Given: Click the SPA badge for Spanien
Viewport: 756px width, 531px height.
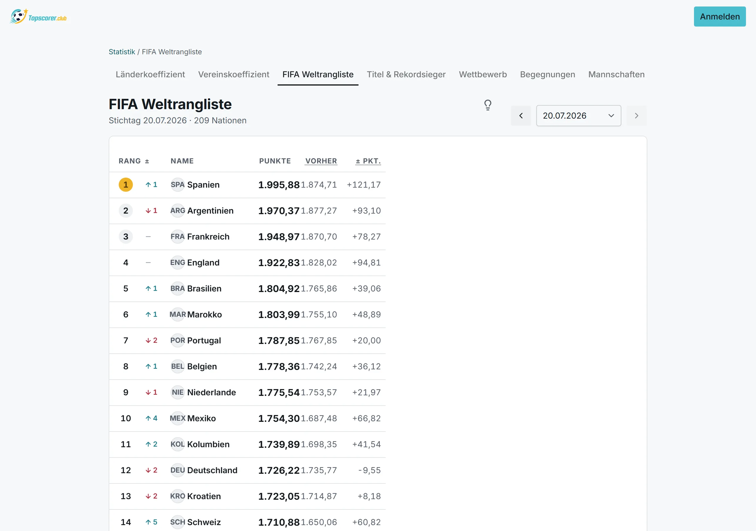Looking at the screenshot, I should tap(177, 185).
